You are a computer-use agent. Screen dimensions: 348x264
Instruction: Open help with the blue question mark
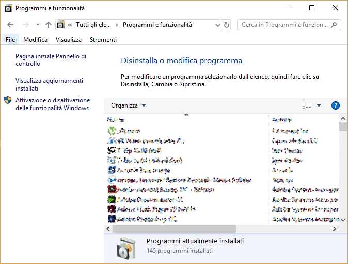pos(335,105)
